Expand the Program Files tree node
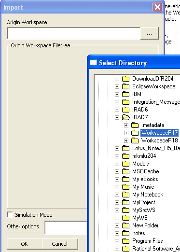180x252 pixels. tap(117, 241)
